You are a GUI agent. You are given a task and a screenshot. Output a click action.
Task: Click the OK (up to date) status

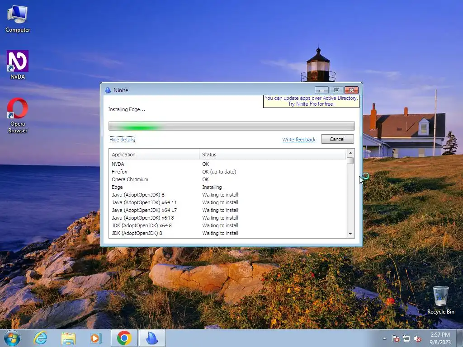tap(219, 171)
